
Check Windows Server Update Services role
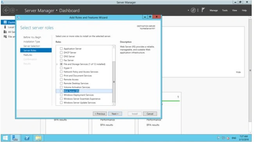click(x=61, y=102)
